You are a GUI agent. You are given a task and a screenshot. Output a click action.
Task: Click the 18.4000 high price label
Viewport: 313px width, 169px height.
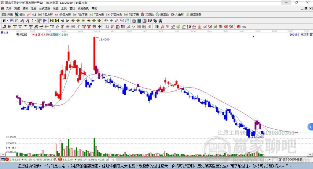click(104, 39)
